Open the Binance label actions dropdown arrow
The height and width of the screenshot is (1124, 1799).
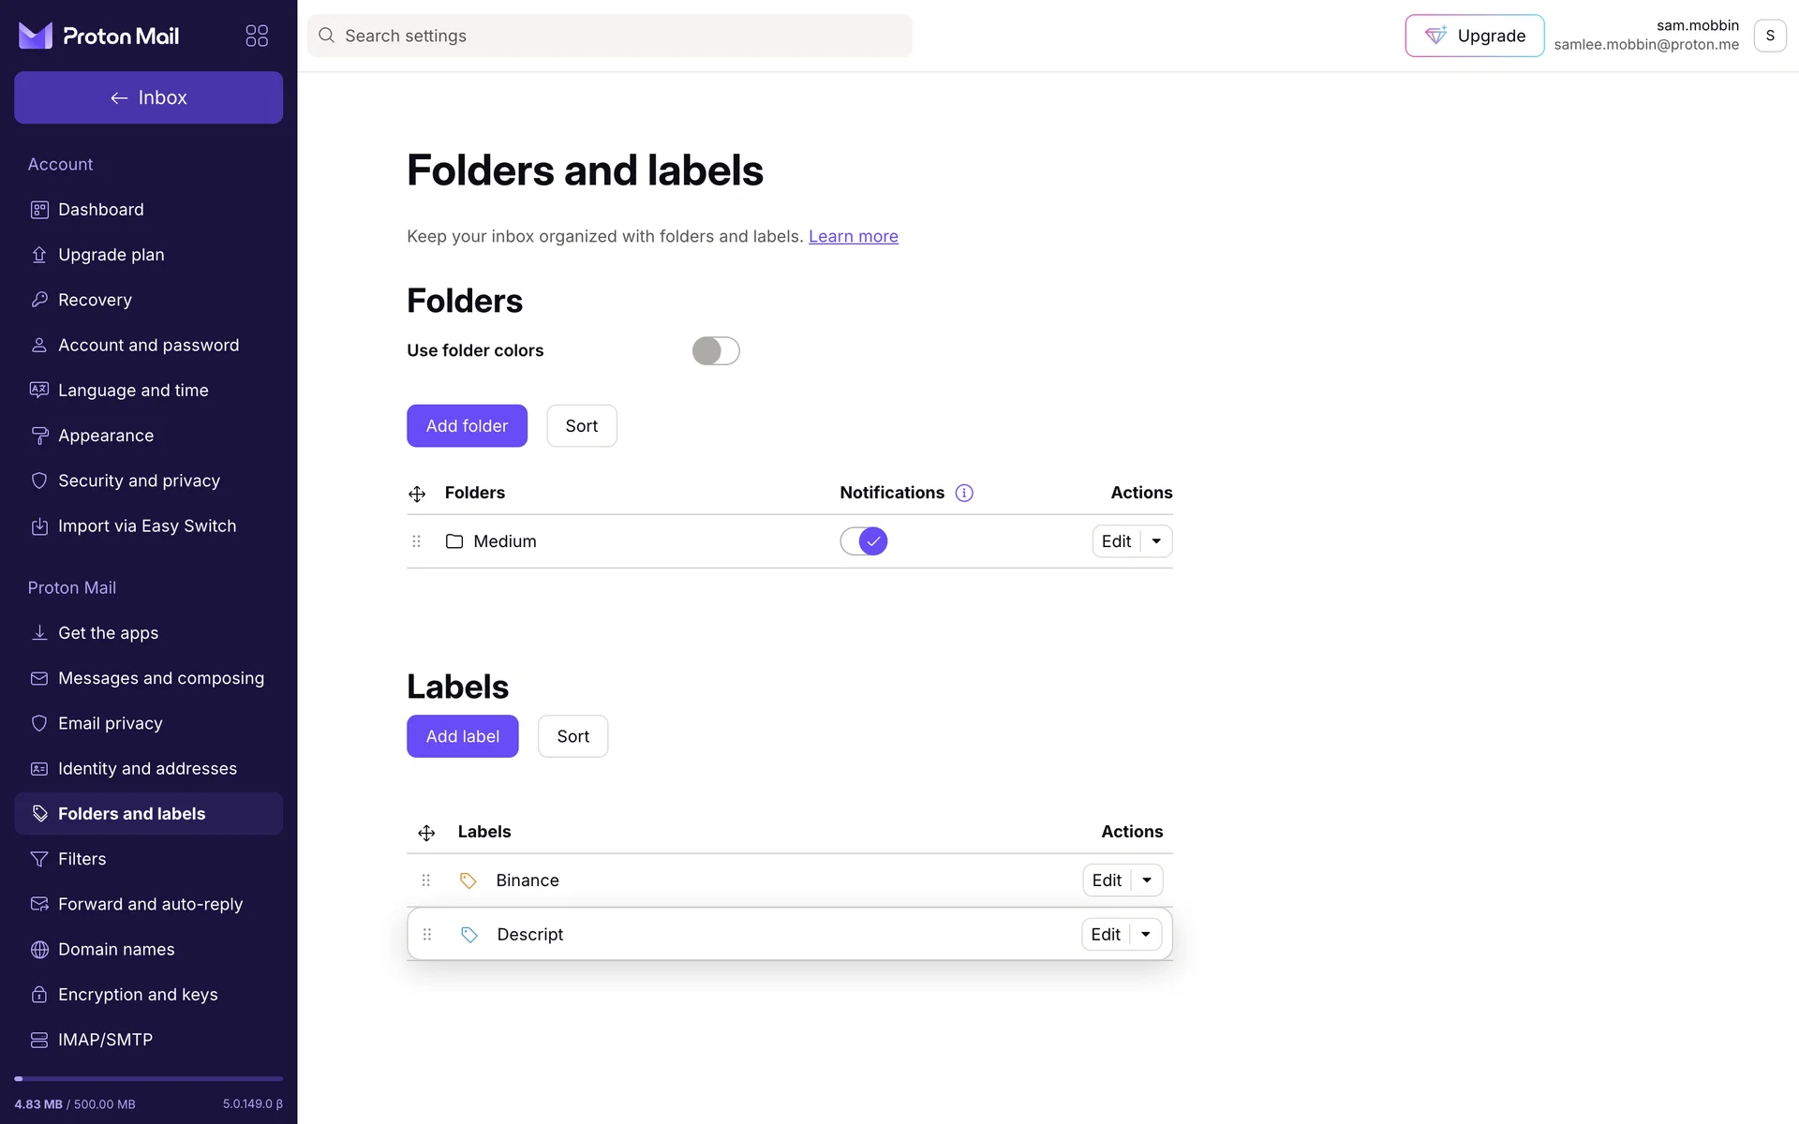[1147, 880]
